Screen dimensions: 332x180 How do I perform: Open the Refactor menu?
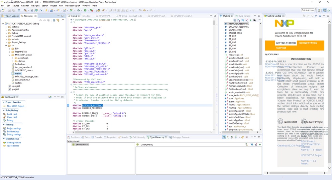point(25,6)
